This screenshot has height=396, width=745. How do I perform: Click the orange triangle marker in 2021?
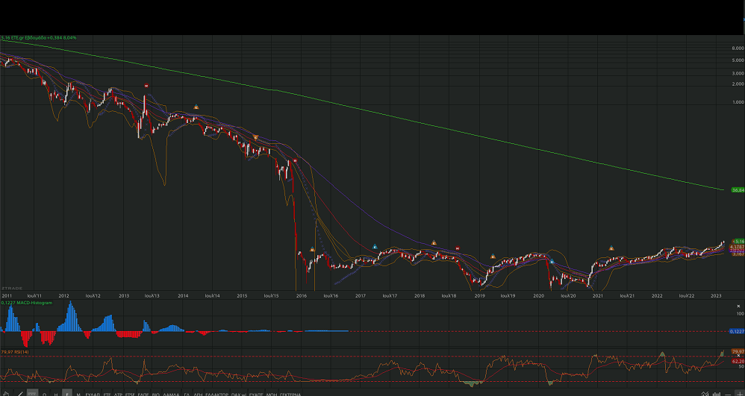(611, 248)
